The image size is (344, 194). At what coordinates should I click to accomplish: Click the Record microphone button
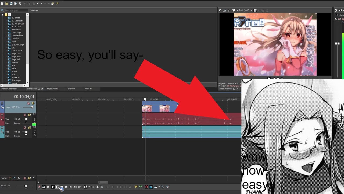[39, 187]
